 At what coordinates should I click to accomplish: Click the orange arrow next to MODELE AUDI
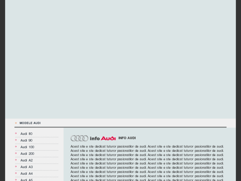point(16,123)
